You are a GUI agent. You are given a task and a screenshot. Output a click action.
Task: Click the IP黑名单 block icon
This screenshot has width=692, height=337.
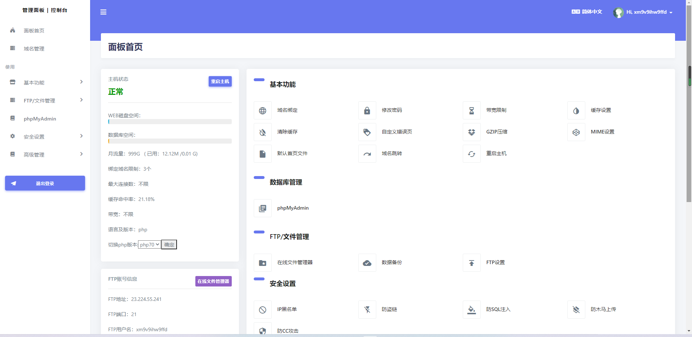tap(263, 310)
